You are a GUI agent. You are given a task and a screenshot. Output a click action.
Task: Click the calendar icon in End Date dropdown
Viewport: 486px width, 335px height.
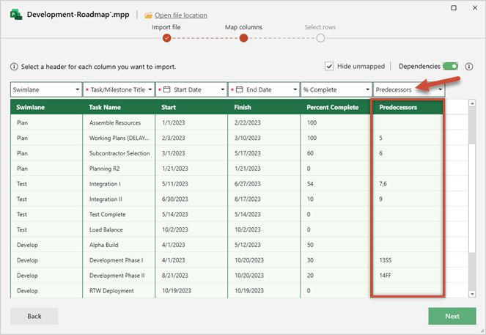(x=240, y=89)
